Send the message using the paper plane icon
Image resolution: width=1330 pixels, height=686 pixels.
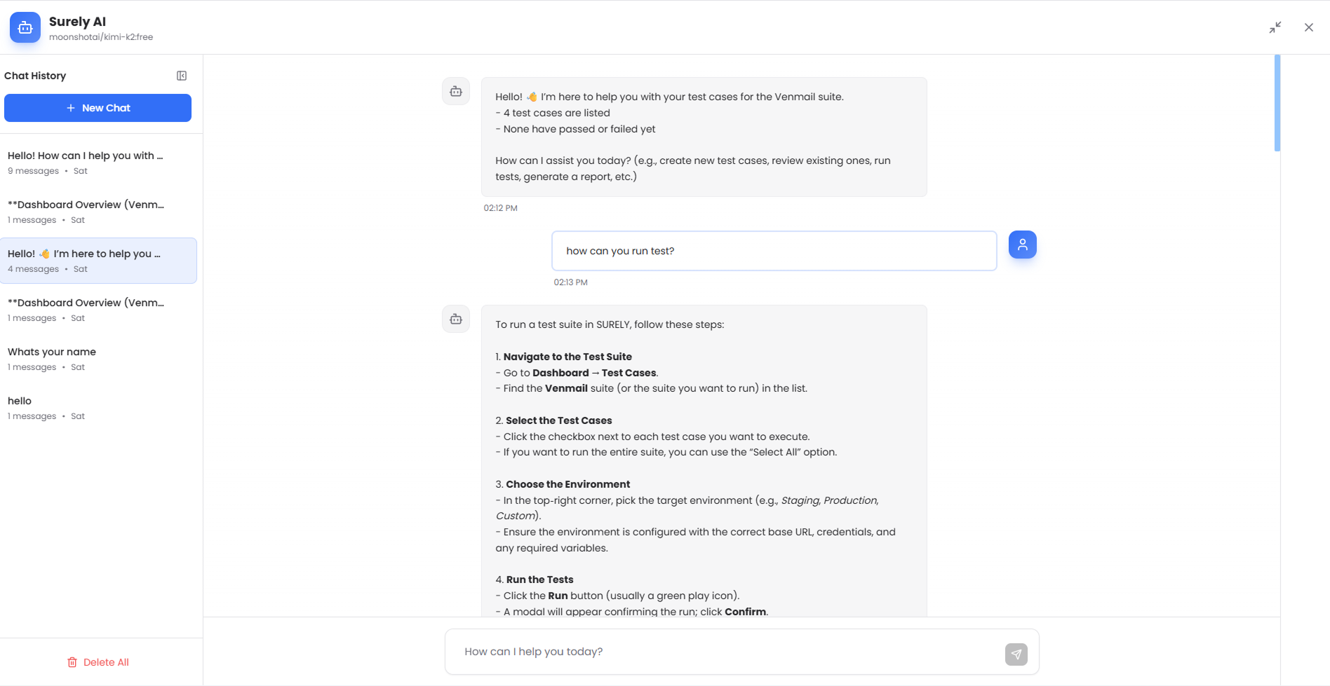pos(1016,653)
